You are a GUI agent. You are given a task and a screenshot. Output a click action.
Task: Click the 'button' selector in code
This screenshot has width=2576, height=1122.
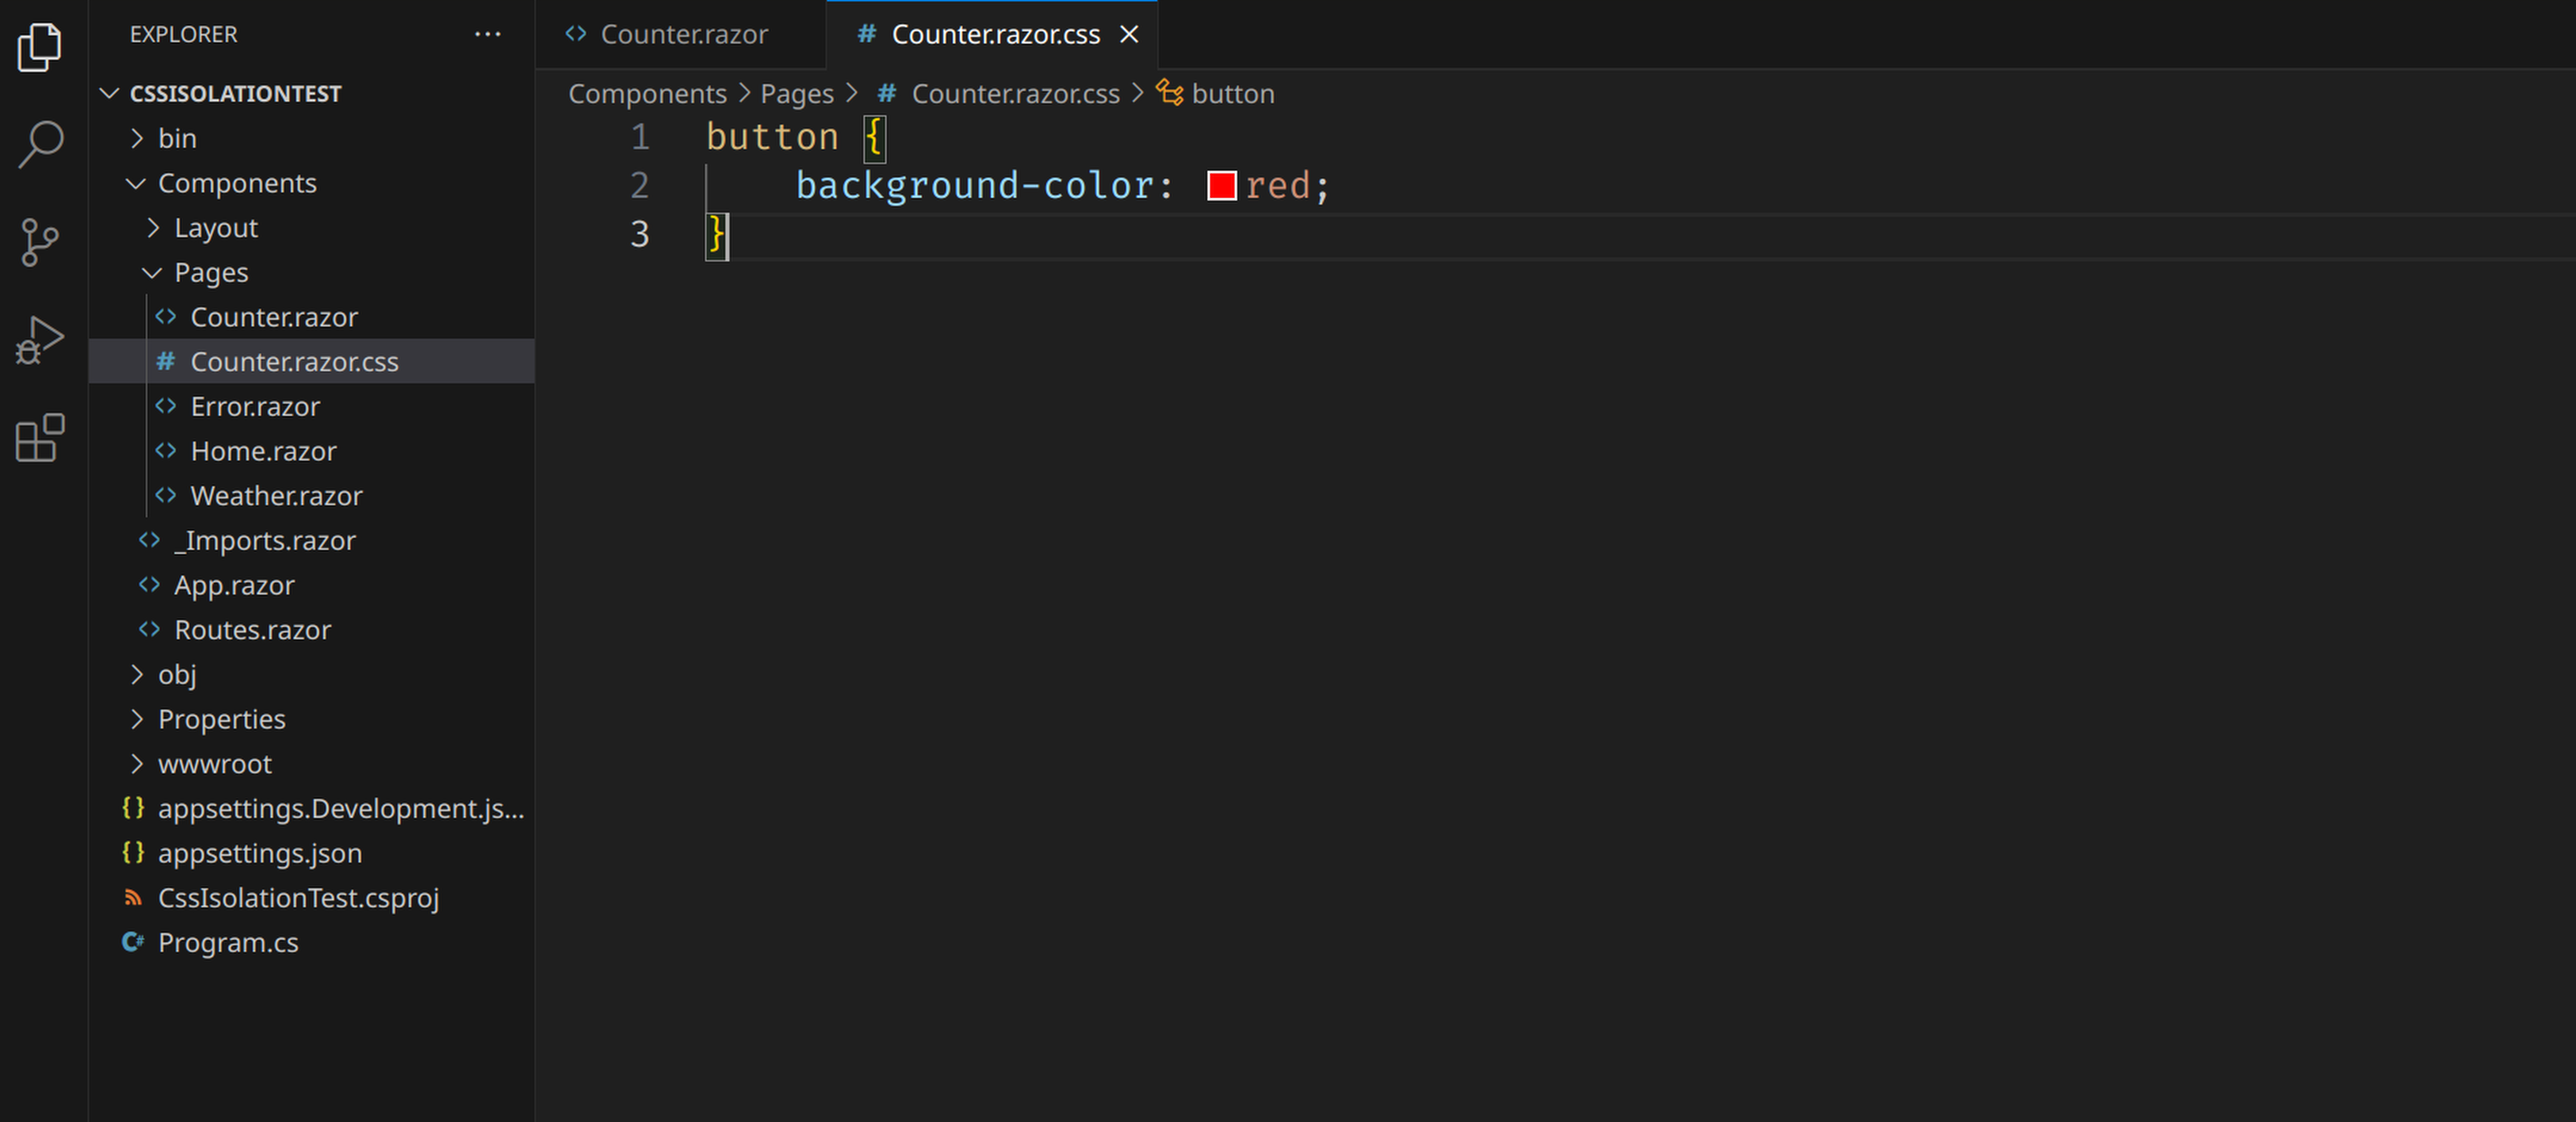point(772,137)
